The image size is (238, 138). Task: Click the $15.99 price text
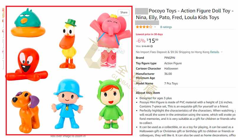tap(152, 41)
